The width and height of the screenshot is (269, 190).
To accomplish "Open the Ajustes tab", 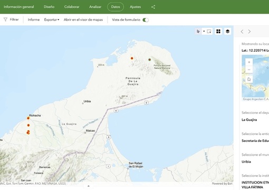I will tap(135, 7).
